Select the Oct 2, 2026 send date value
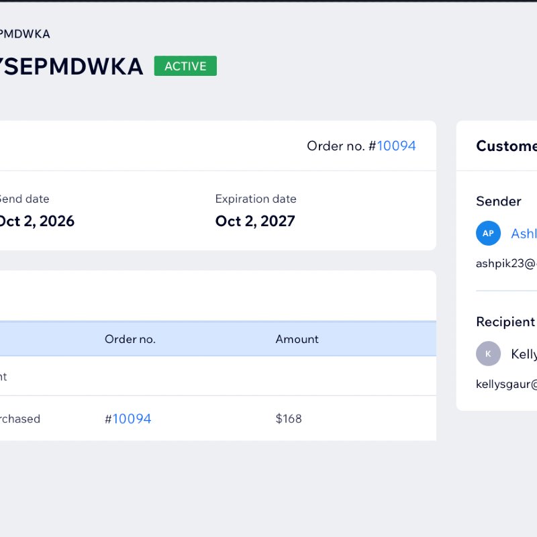This screenshot has height=537, width=537. pos(37,222)
